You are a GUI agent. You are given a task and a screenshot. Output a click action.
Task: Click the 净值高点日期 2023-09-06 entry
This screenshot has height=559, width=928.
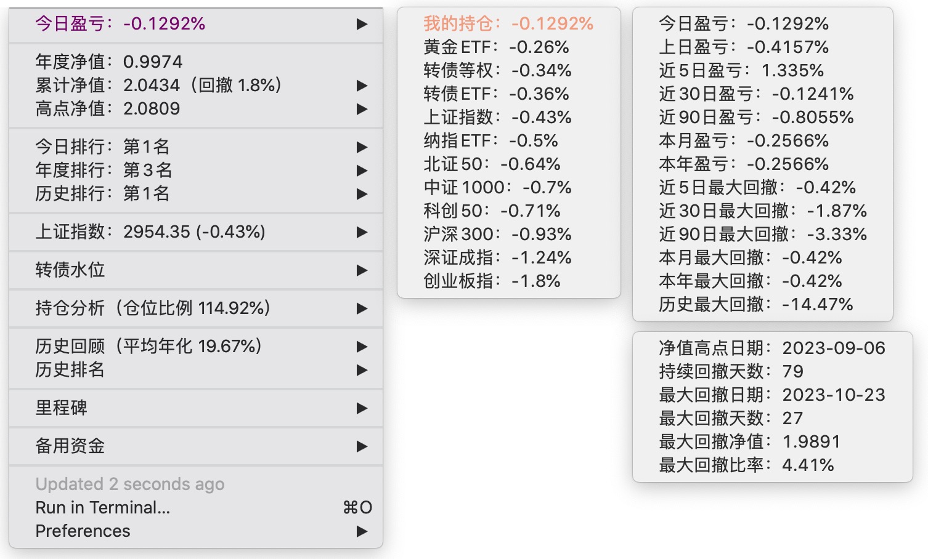click(x=771, y=348)
